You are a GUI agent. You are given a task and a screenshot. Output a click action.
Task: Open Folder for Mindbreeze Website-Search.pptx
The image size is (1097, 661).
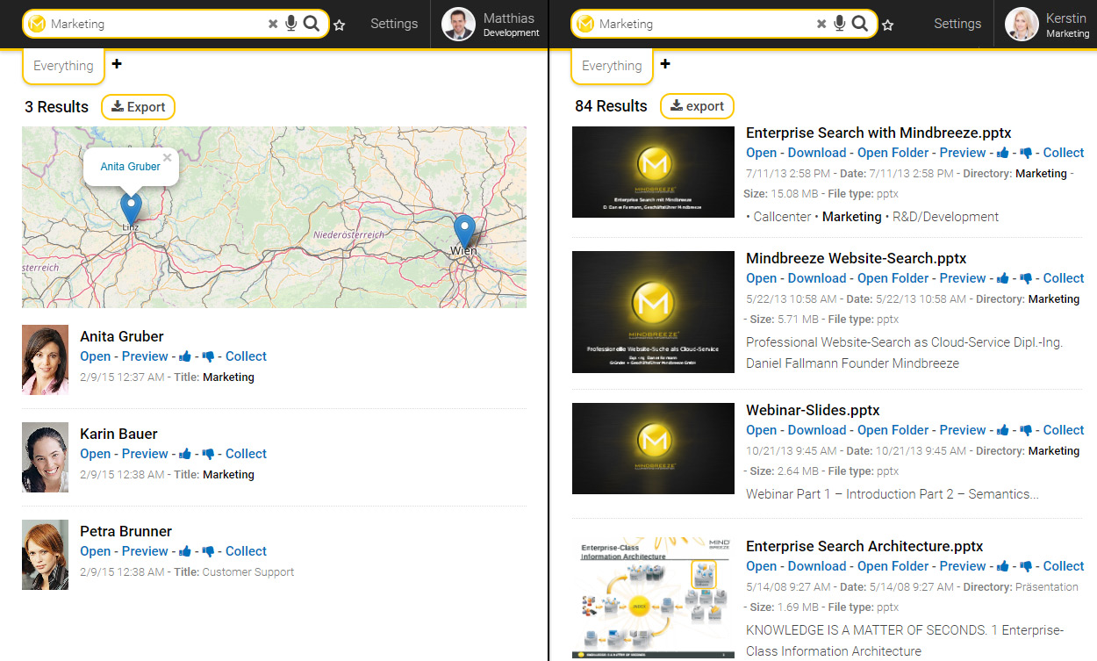coord(893,278)
